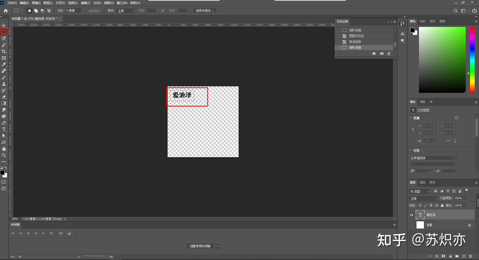Click 创建视频时间轴 button
The image size is (479, 260).
[200, 246]
